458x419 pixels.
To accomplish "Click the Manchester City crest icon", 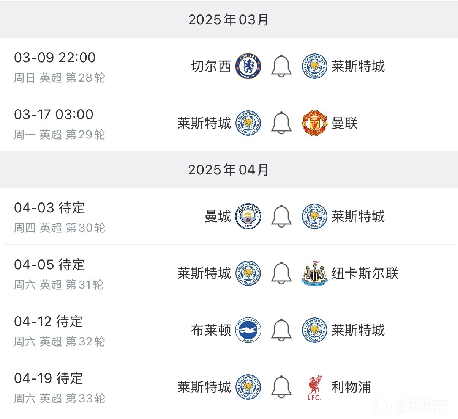I will pos(249,217).
